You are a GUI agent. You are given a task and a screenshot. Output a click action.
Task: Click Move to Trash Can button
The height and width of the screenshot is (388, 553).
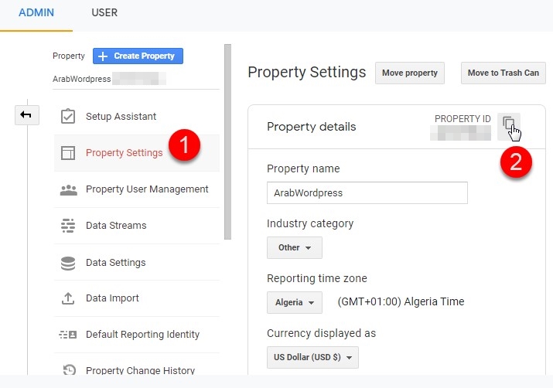pyautogui.click(x=503, y=73)
